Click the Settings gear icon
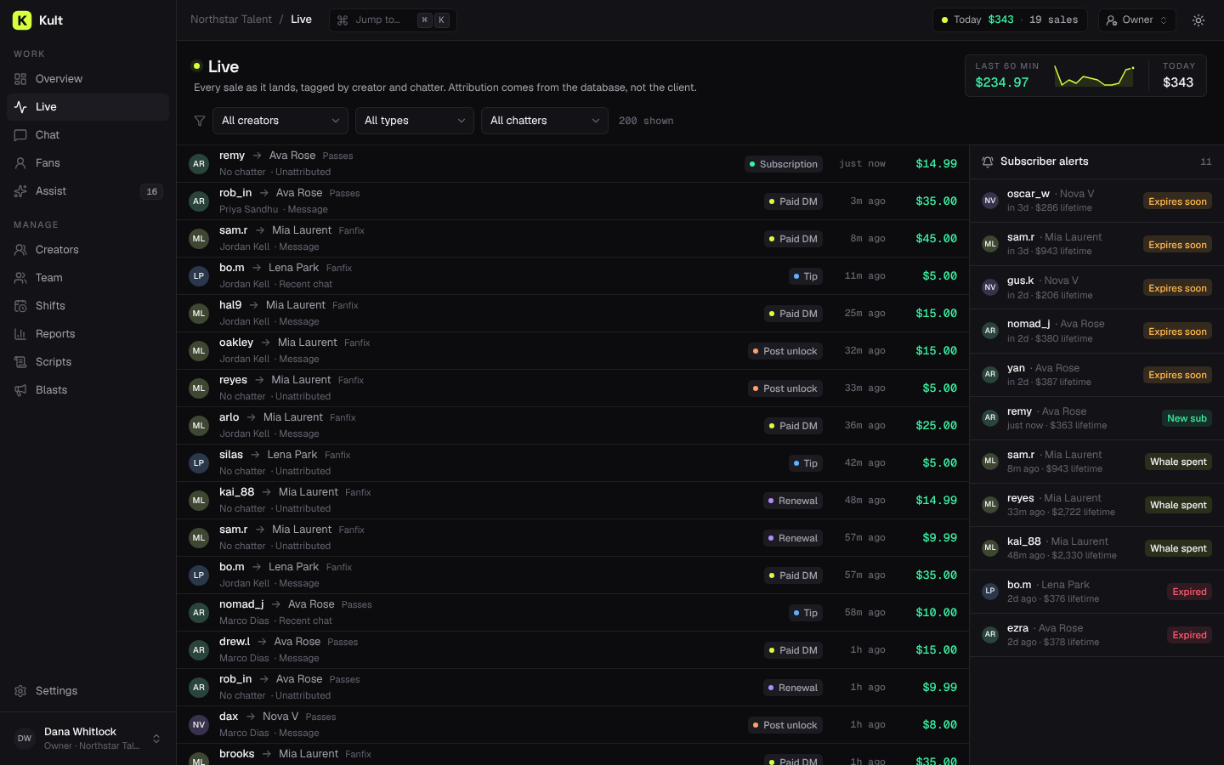The image size is (1224, 765). click(x=20, y=691)
